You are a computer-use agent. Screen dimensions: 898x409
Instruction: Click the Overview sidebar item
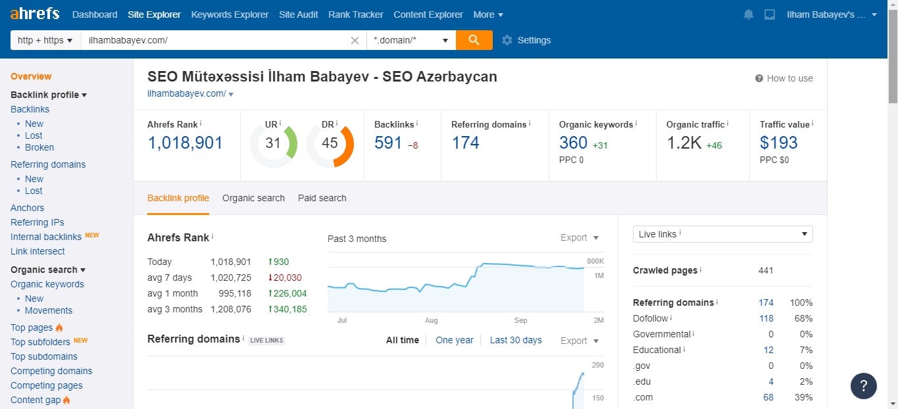click(31, 76)
